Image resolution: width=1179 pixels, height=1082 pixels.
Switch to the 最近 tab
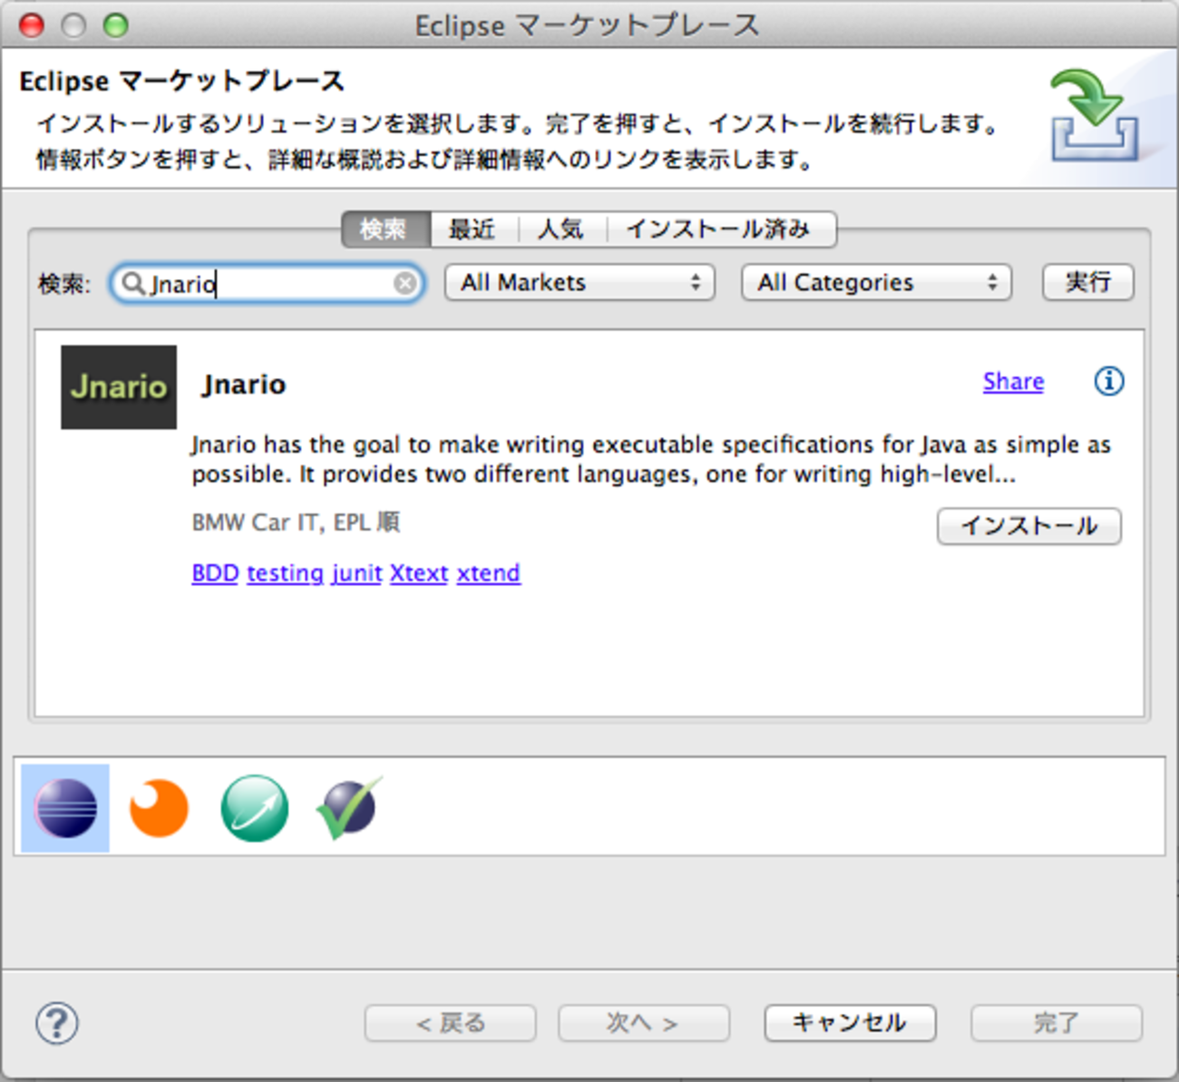pos(473,229)
